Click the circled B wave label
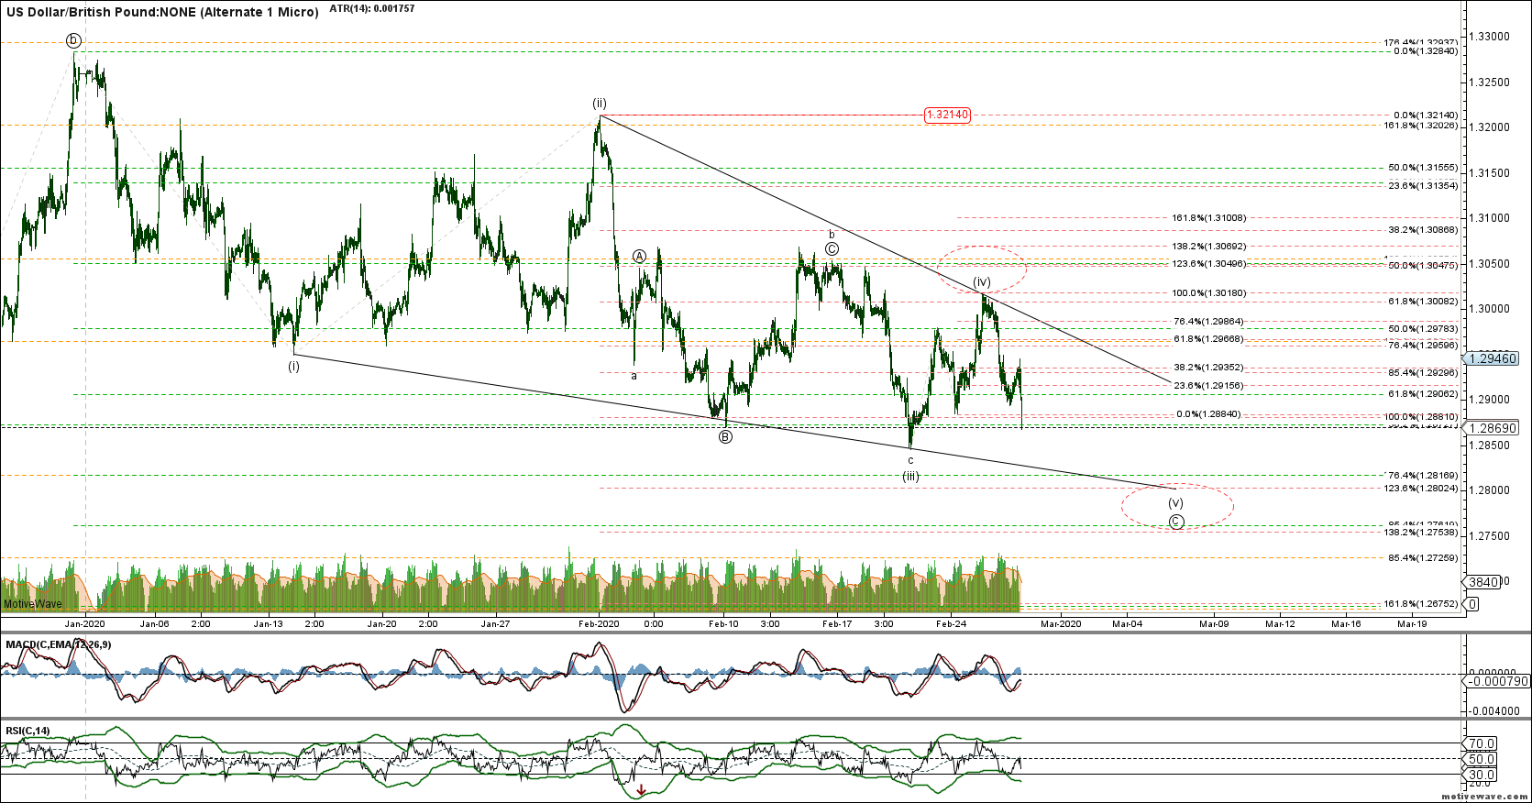The image size is (1532, 803). click(x=725, y=437)
